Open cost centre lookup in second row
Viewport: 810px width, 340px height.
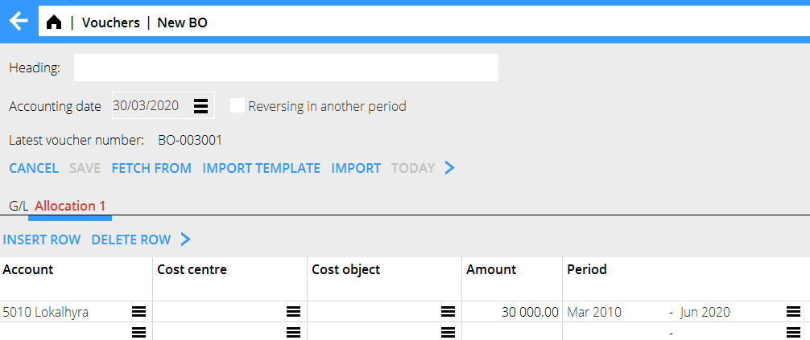click(293, 332)
